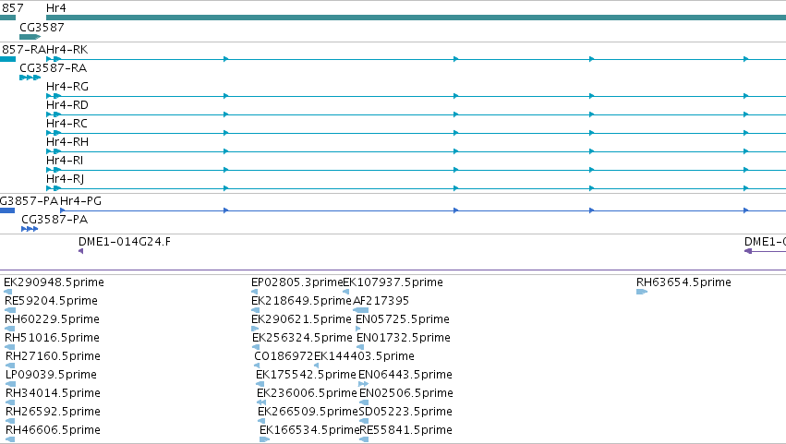Viewport: 786px width, 444px height.
Task: Select the EN05725.5prime EST label
Action: [x=403, y=319]
